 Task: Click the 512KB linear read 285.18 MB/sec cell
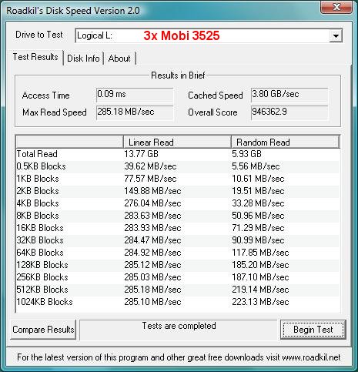152,290
